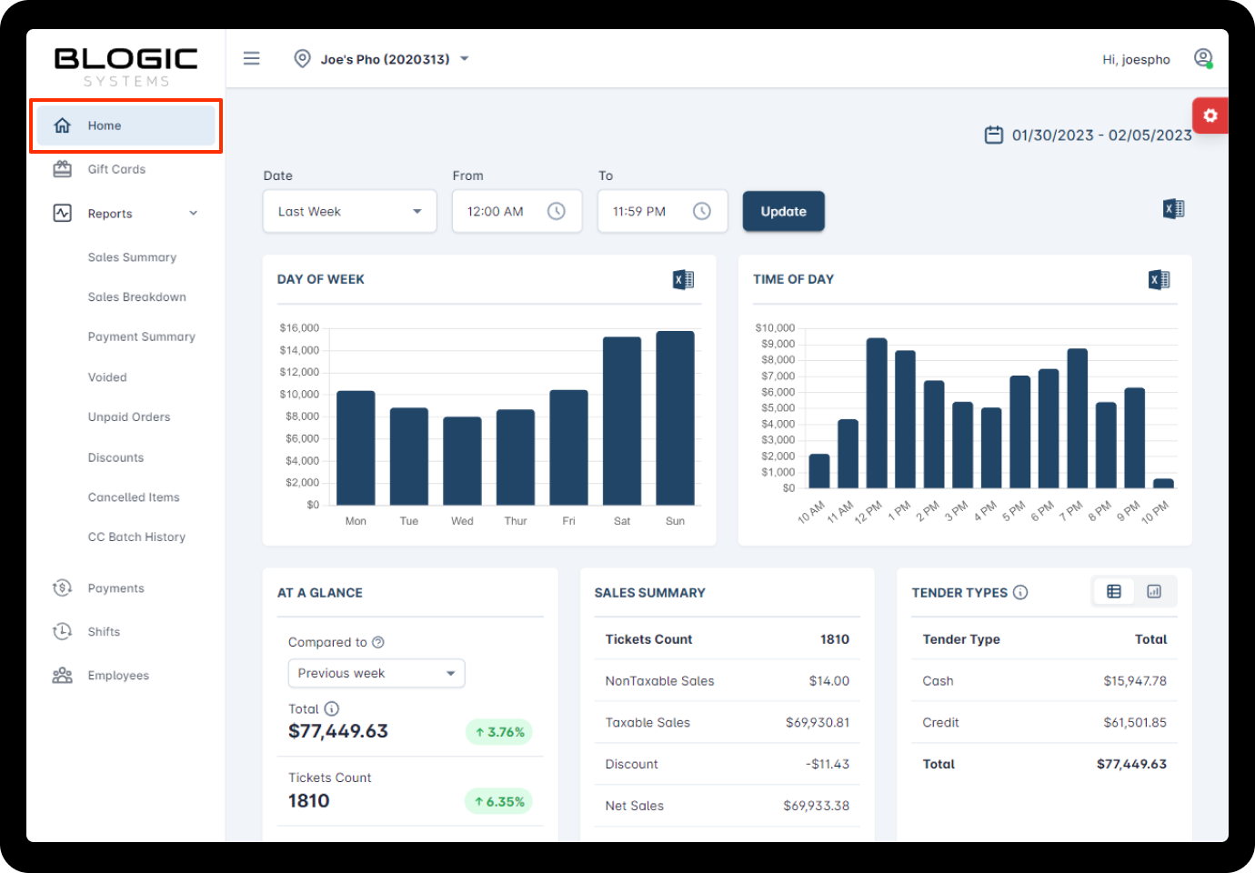Export Time of Day chart to Excel
1255x873 pixels.
[x=1159, y=280]
